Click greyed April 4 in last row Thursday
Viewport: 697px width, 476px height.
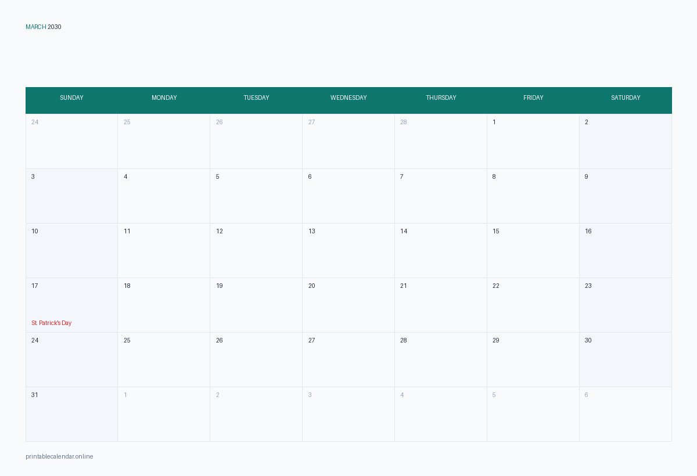point(441,414)
